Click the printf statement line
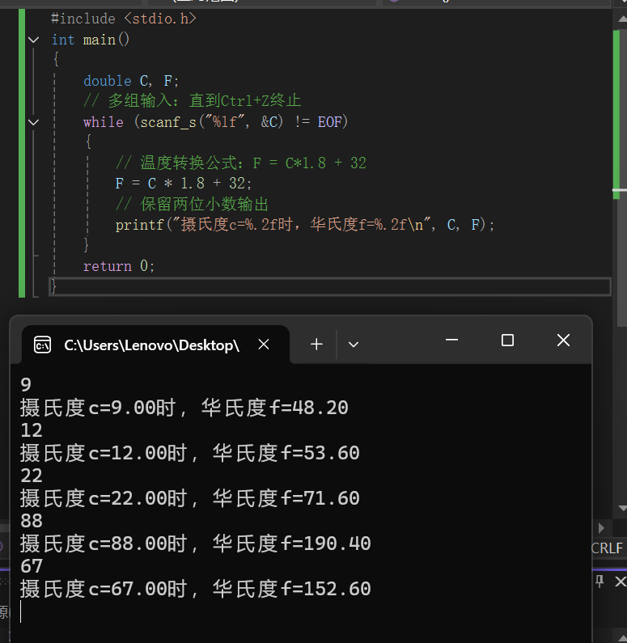 point(305,225)
